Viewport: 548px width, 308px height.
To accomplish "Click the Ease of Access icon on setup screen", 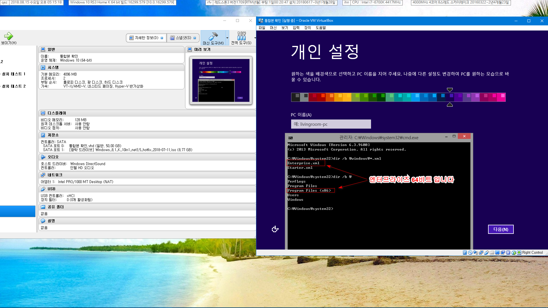I will pyautogui.click(x=275, y=229).
